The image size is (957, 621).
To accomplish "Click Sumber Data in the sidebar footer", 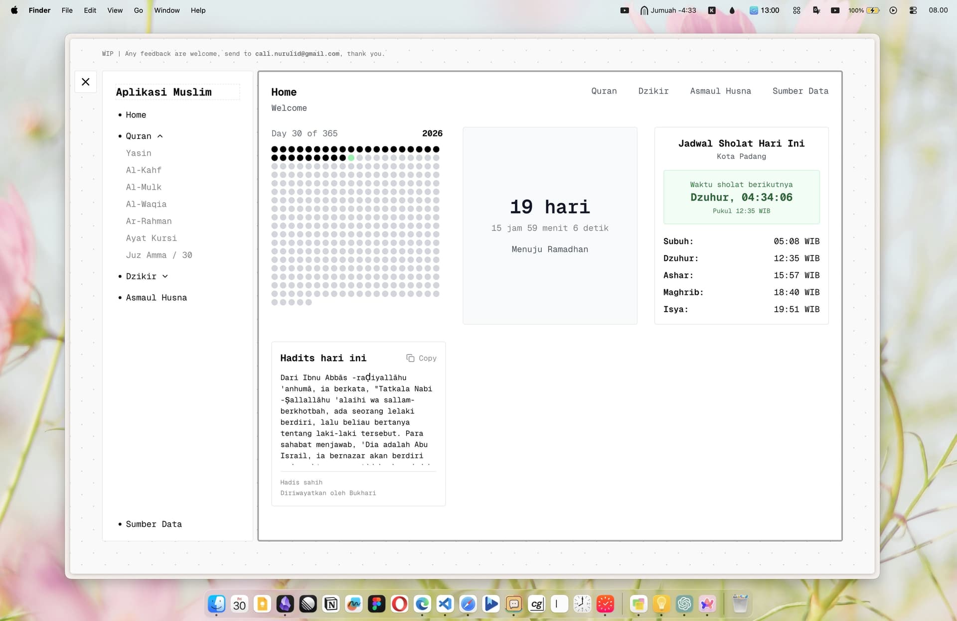I will [x=154, y=524].
